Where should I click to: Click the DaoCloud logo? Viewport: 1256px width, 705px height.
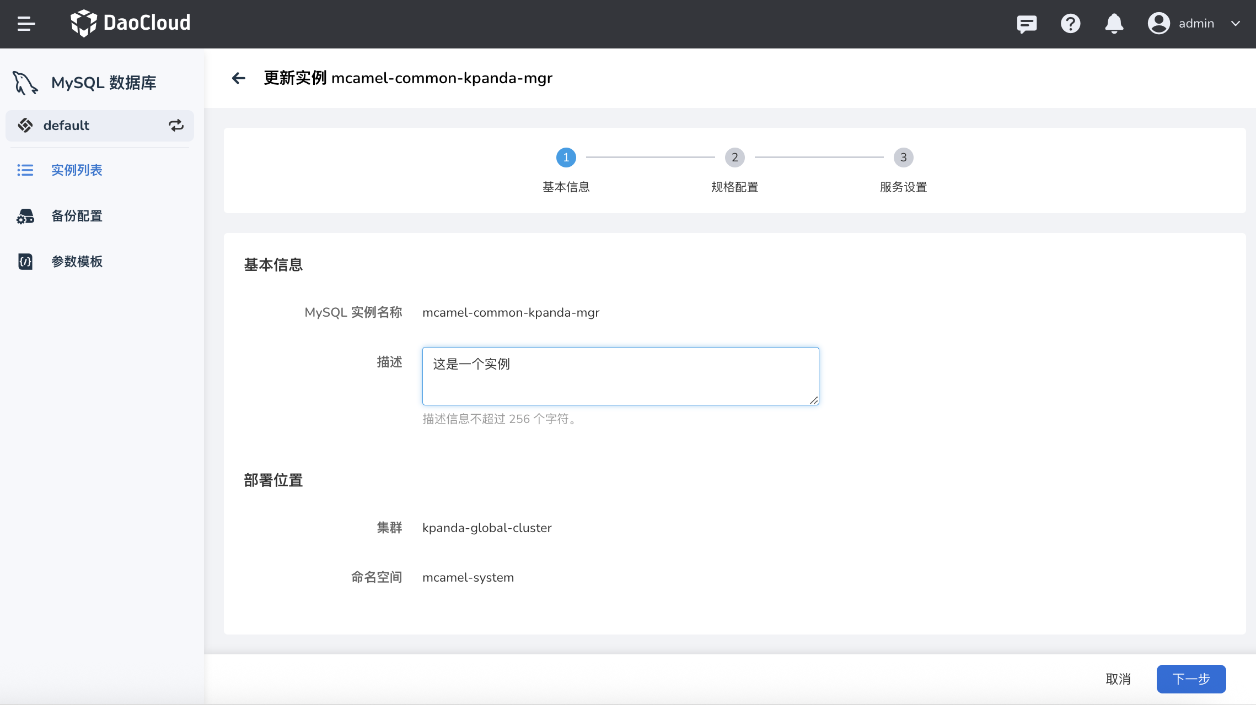click(131, 23)
